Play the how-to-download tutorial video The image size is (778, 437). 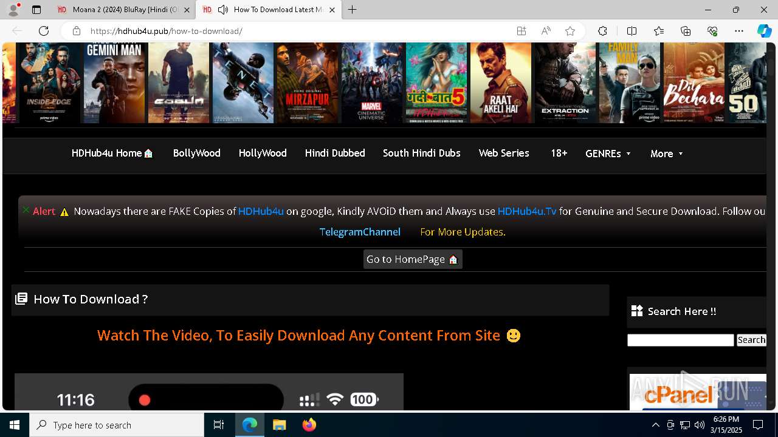pyautogui.click(x=208, y=392)
